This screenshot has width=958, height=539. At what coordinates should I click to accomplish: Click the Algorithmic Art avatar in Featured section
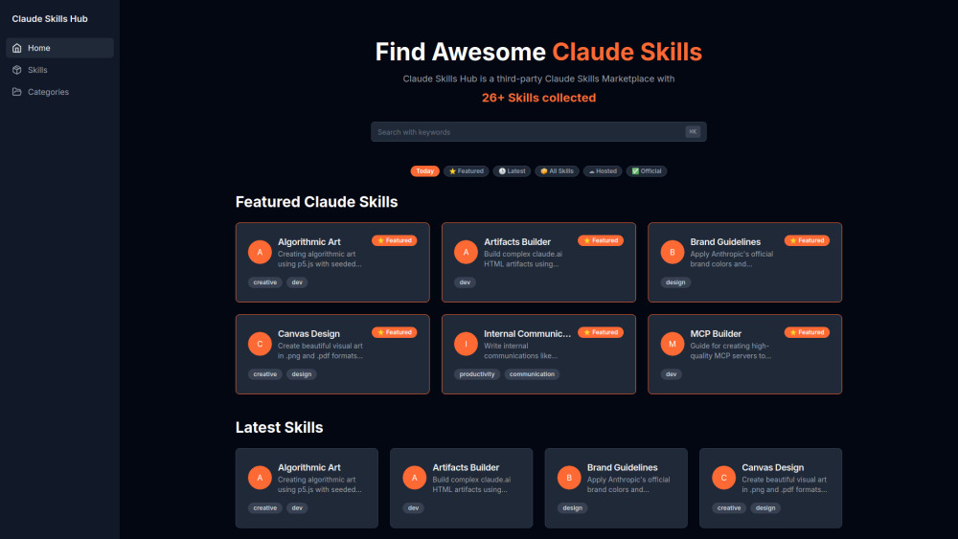click(260, 252)
